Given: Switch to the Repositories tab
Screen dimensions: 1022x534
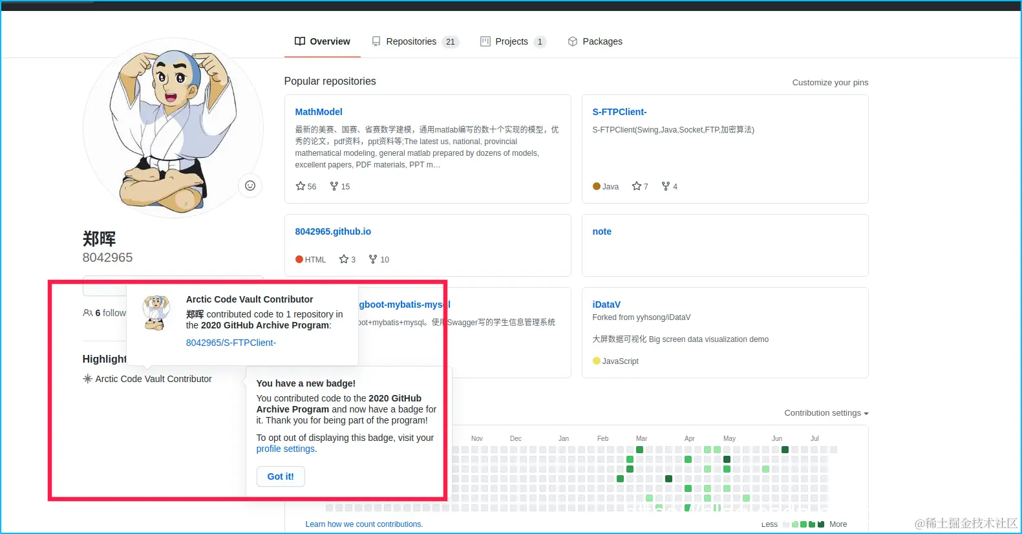Looking at the screenshot, I should 416,41.
